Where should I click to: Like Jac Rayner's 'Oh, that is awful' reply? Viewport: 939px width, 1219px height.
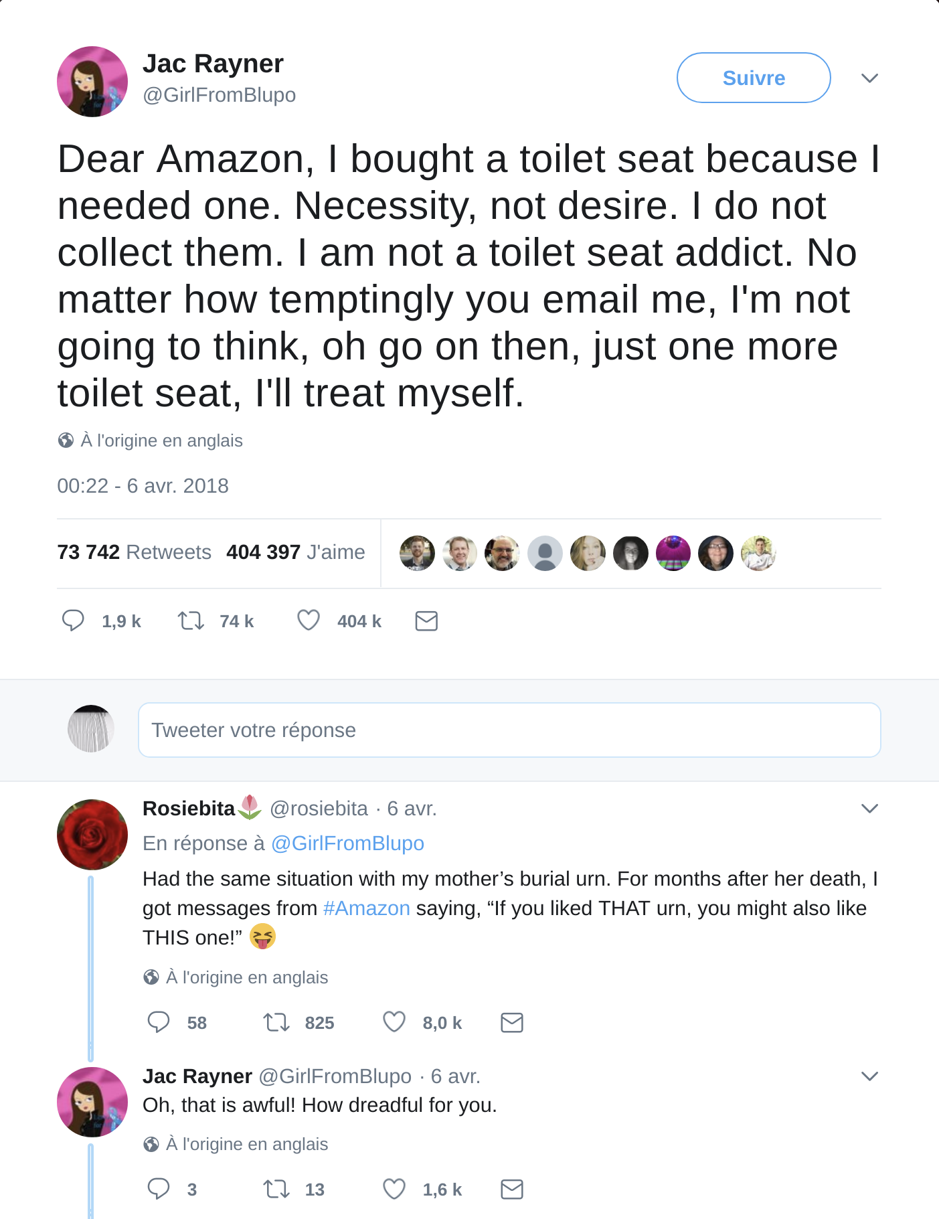(x=394, y=1189)
